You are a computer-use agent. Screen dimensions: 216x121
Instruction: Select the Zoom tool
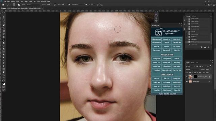4,75
